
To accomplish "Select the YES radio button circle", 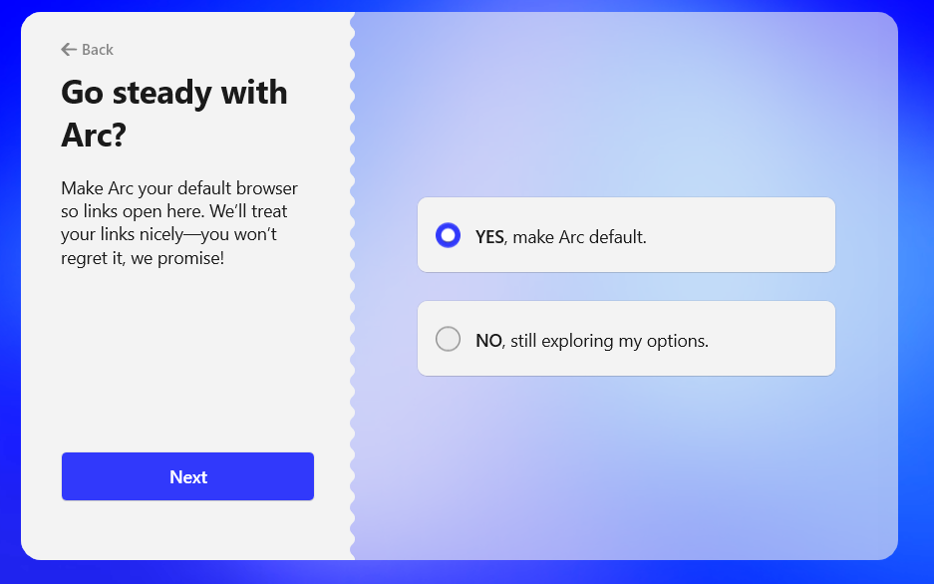I will pyautogui.click(x=449, y=235).
